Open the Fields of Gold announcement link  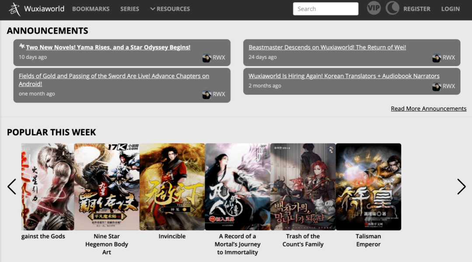click(x=114, y=80)
